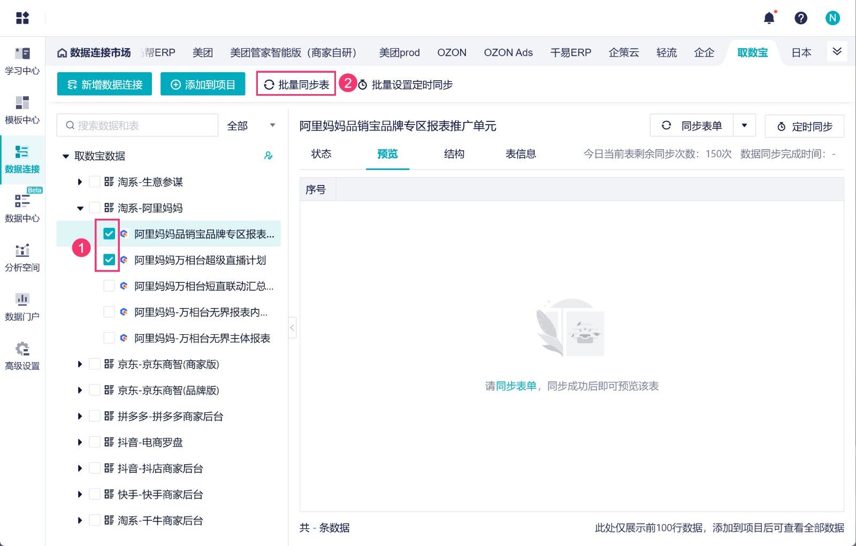Click the dataset icon of 抖音-电商罗盘
Screen dimensions: 856x546
(x=109, y=442)
